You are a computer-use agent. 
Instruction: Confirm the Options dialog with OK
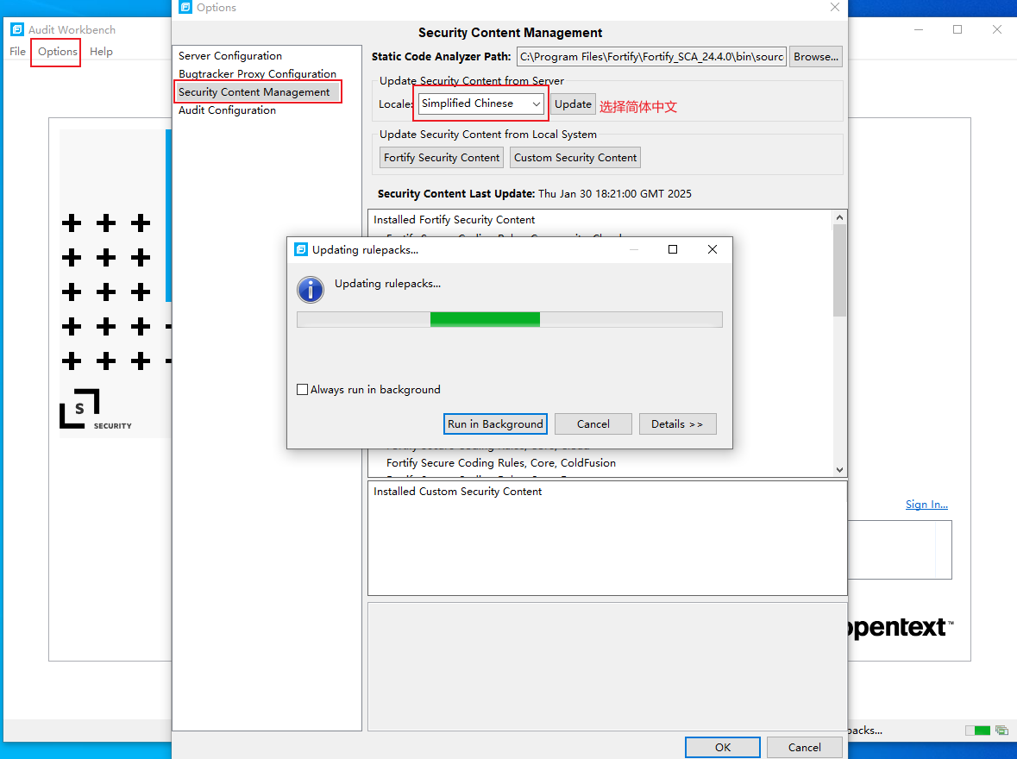click(x=723, y=747)
